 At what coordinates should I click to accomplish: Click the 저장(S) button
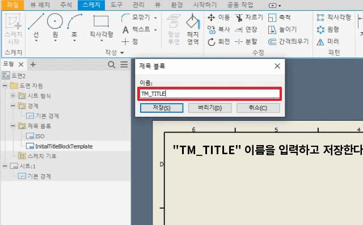tap(162, 108)
